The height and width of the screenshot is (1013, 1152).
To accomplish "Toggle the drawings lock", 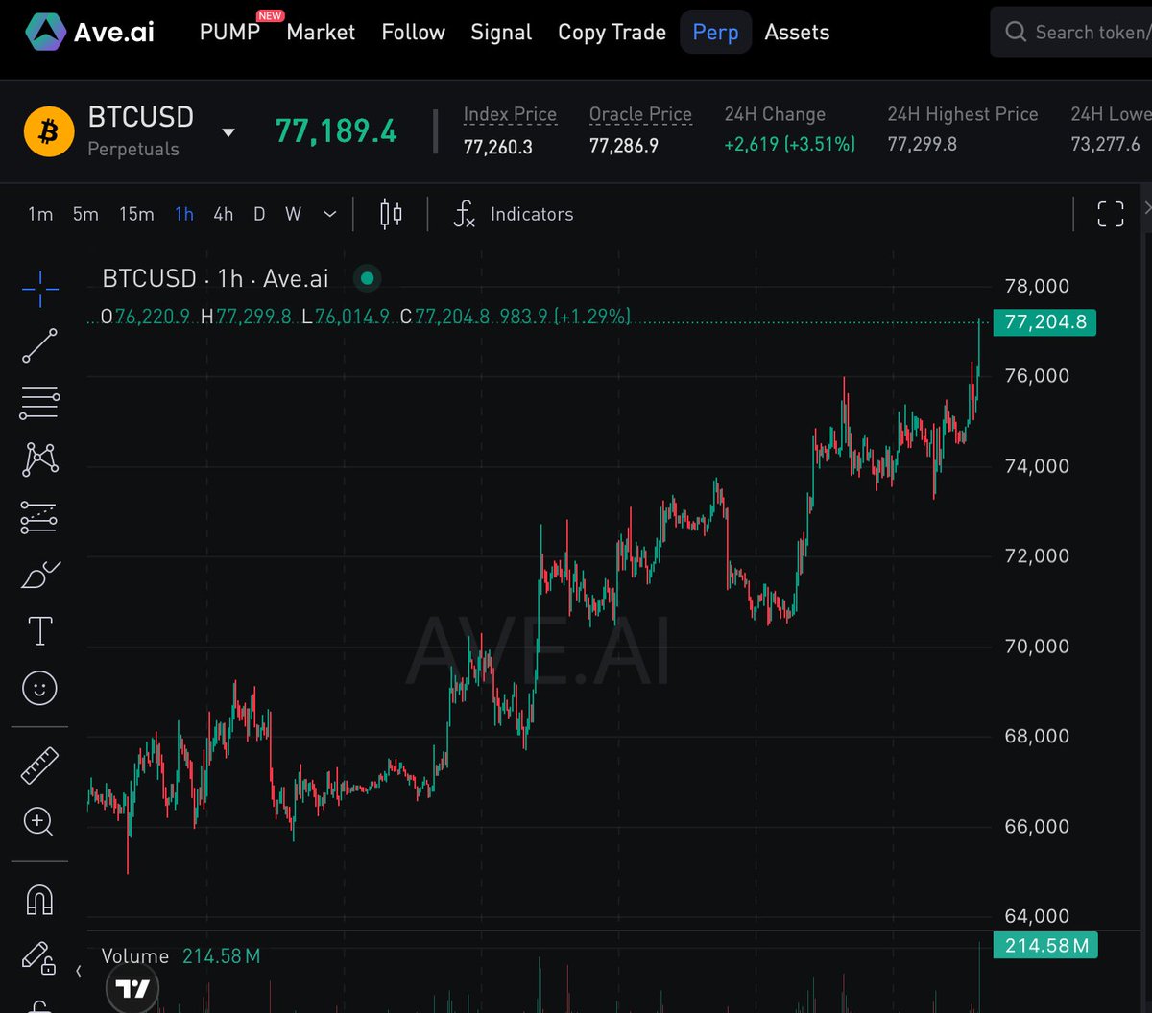I will 38,955.
